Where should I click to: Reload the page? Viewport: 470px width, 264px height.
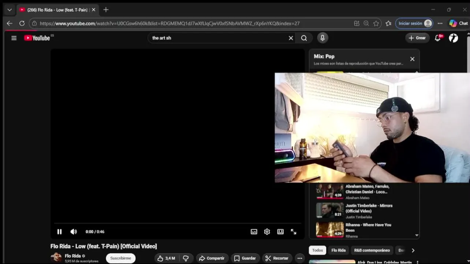click(x=22, y=23)
